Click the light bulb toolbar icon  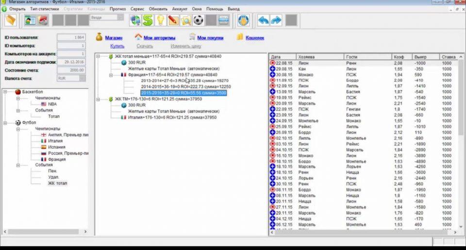click(x=160, y=20)
